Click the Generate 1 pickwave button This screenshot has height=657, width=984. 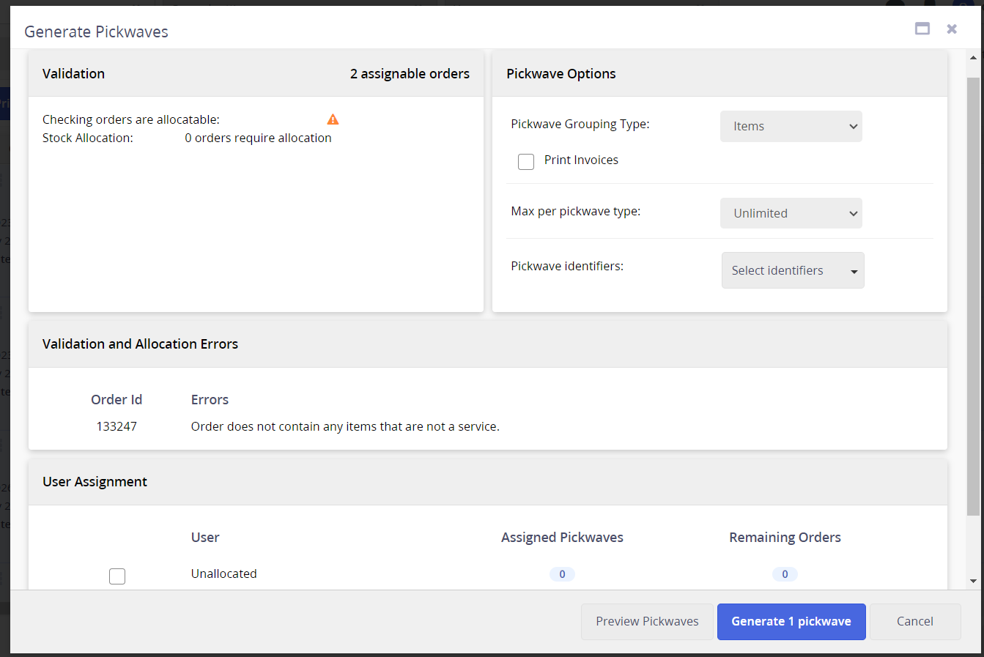(791, 621)
